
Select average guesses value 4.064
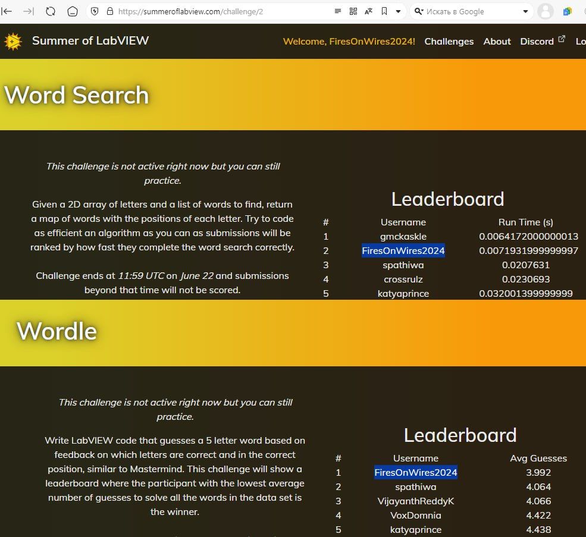(538, 487)
